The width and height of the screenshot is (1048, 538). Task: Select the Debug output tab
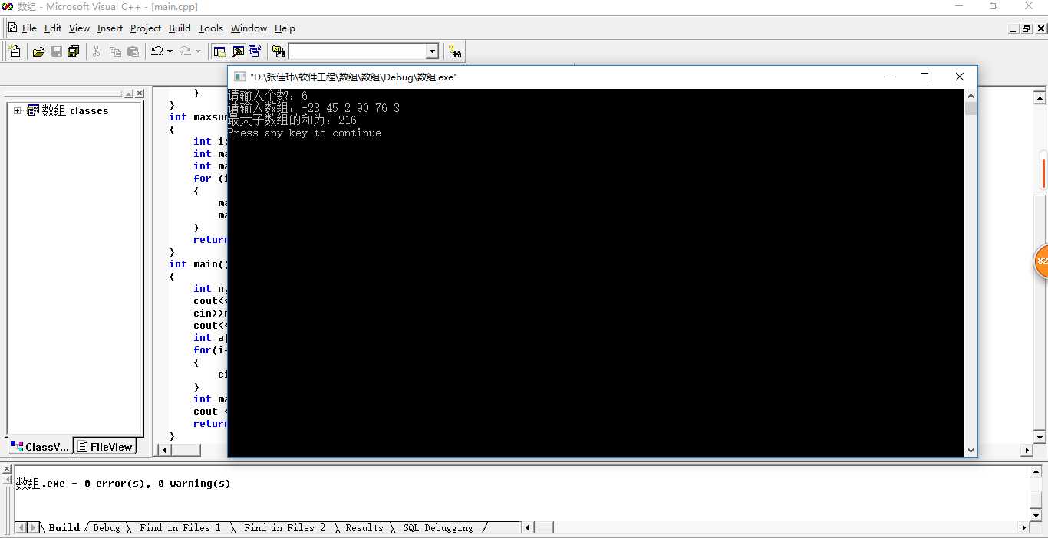tap(106, 527)
